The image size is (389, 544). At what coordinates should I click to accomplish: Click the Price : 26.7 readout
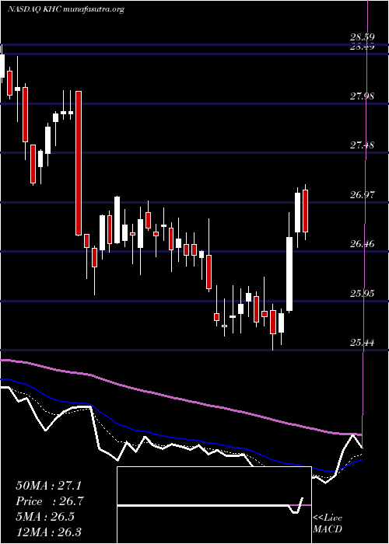coord(50,501)
